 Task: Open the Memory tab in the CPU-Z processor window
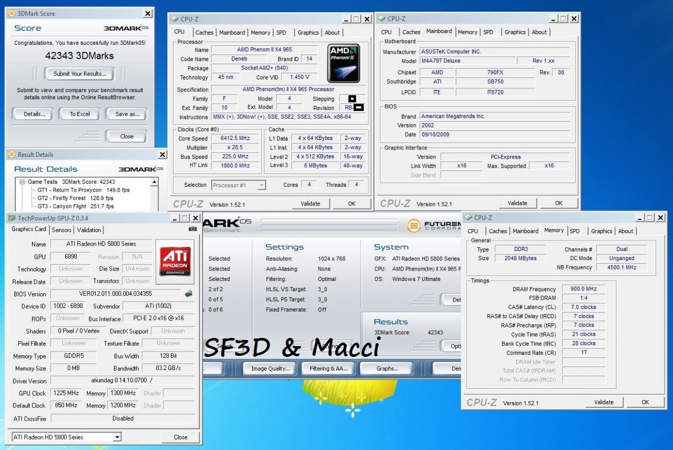coord(260,33)
